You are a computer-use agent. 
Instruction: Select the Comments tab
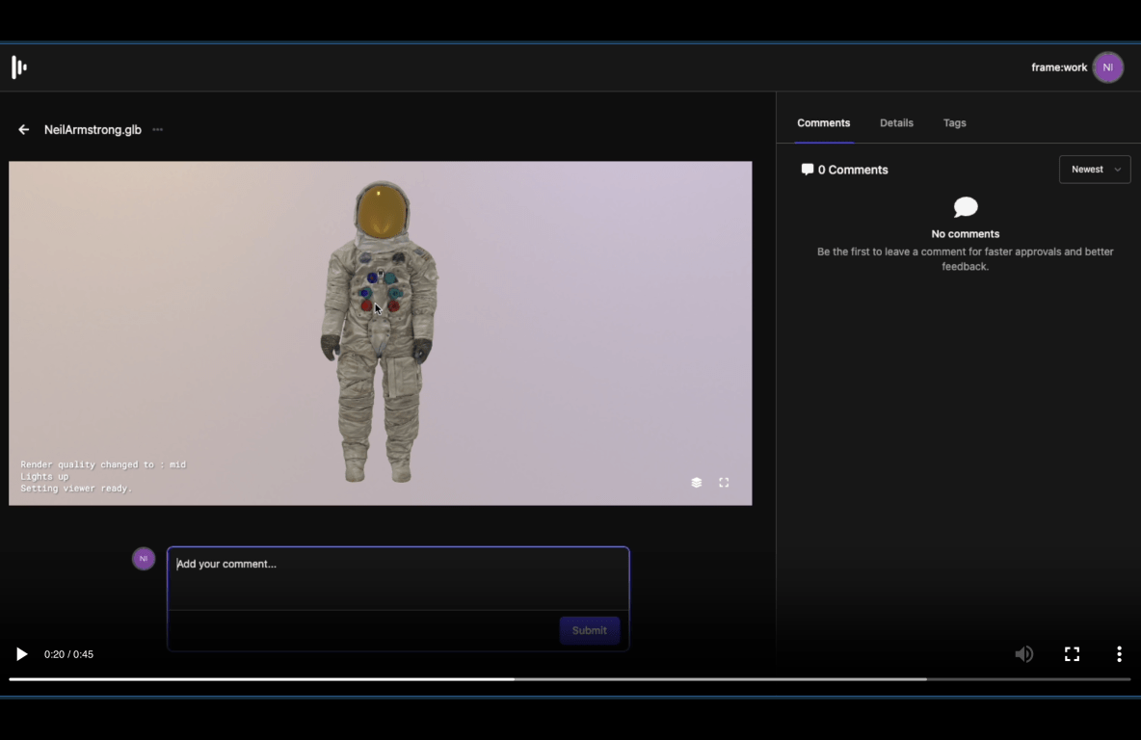click(x=823, y=123)
